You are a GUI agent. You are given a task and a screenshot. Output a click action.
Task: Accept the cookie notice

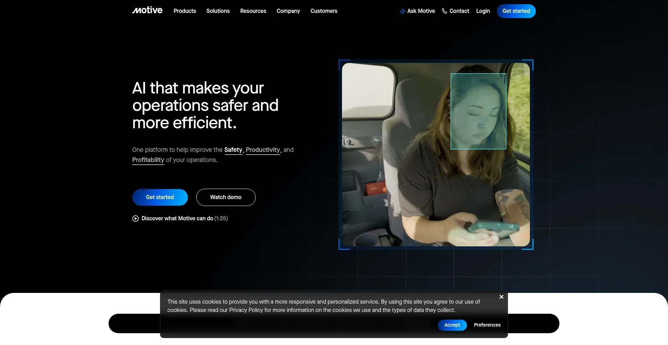coord(452,325)
